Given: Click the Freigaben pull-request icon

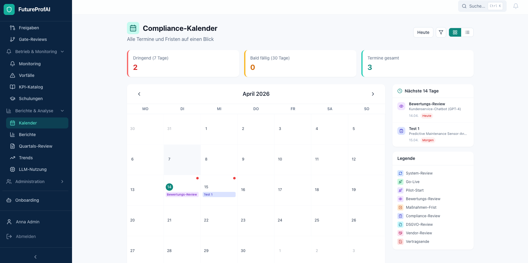Looking at the screenshot, I should click(x=13, y=28).
